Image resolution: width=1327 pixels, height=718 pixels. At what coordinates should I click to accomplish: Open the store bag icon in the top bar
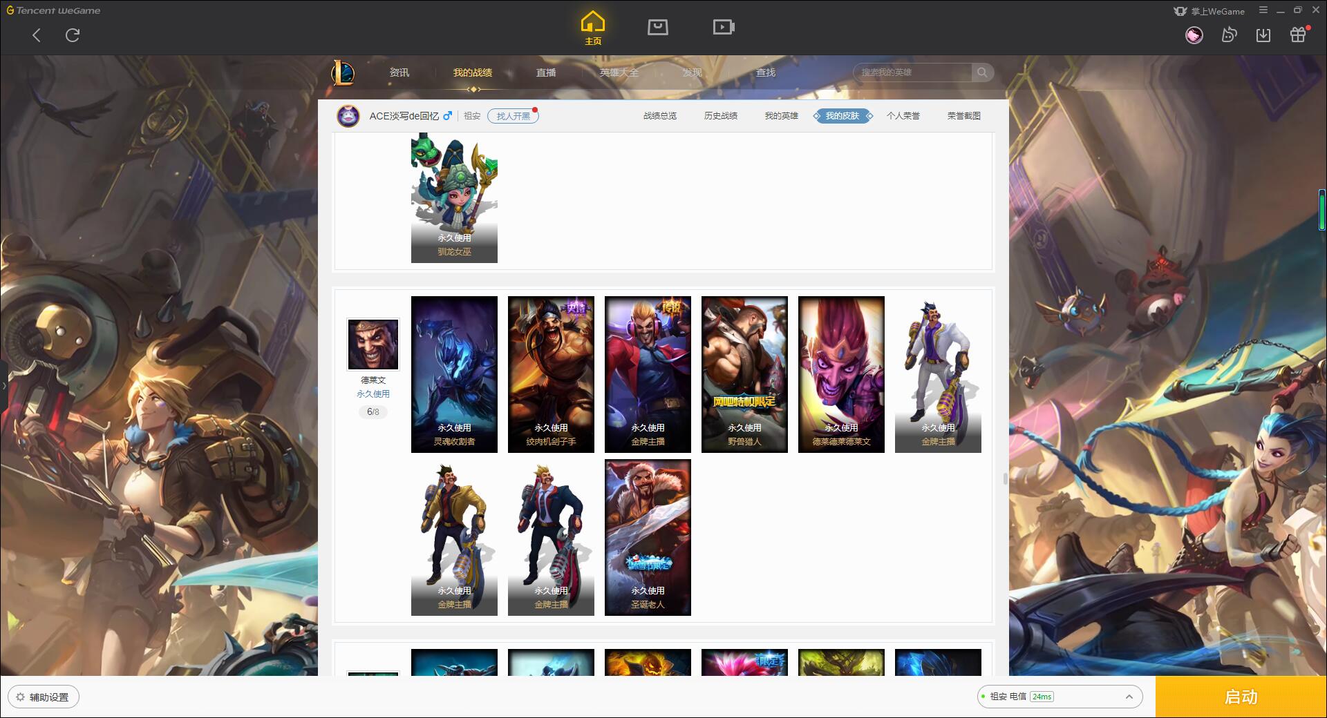click(x=657, y=27)
